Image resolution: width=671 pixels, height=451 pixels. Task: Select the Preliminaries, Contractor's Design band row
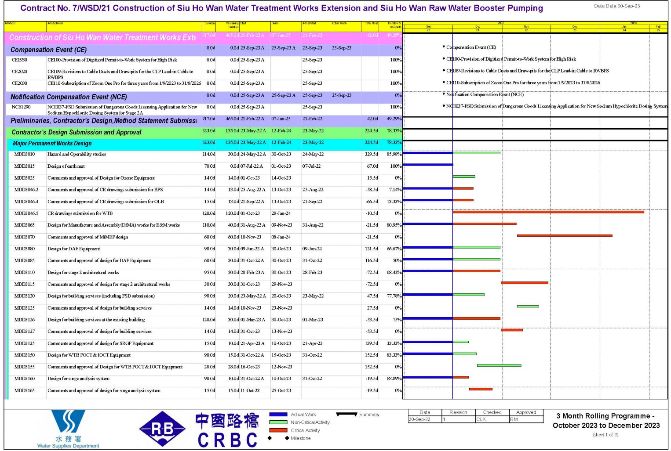[x=203, y=121]
